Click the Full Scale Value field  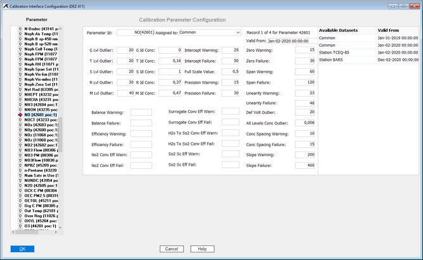point(230,71)
